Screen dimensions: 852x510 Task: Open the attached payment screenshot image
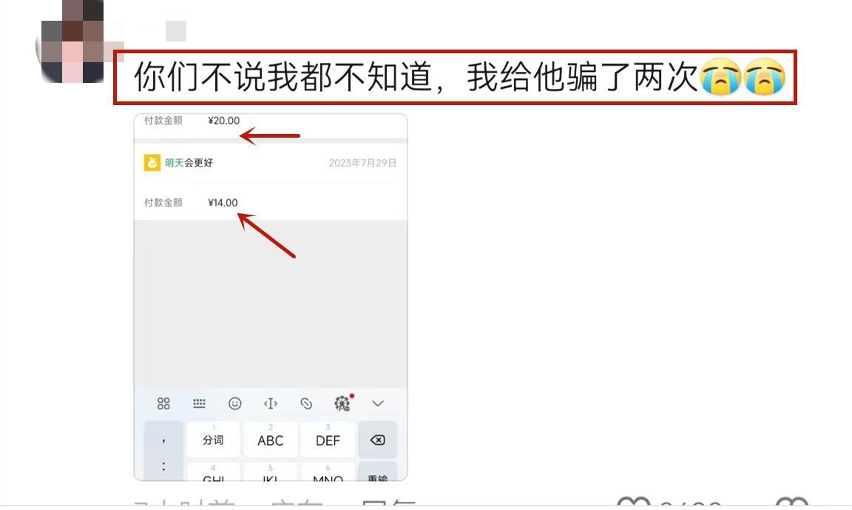(271, 296)
